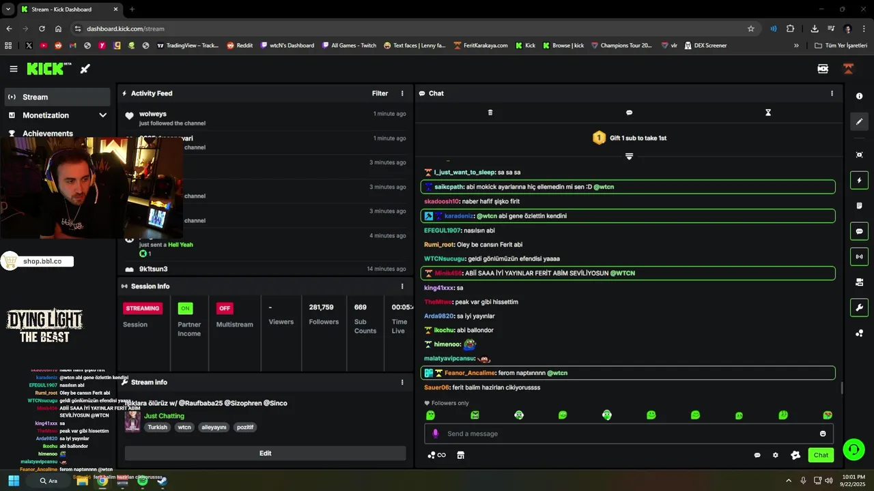The image size is (874, 491).
Task: Open the hamburger sidebar menu
Action: 14,69
